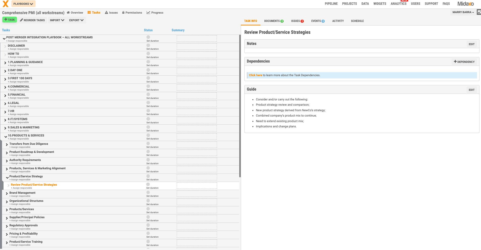Click status circle for 2.DAY ONE row
The width and height of the screenshot is (481, 250).
148,70
